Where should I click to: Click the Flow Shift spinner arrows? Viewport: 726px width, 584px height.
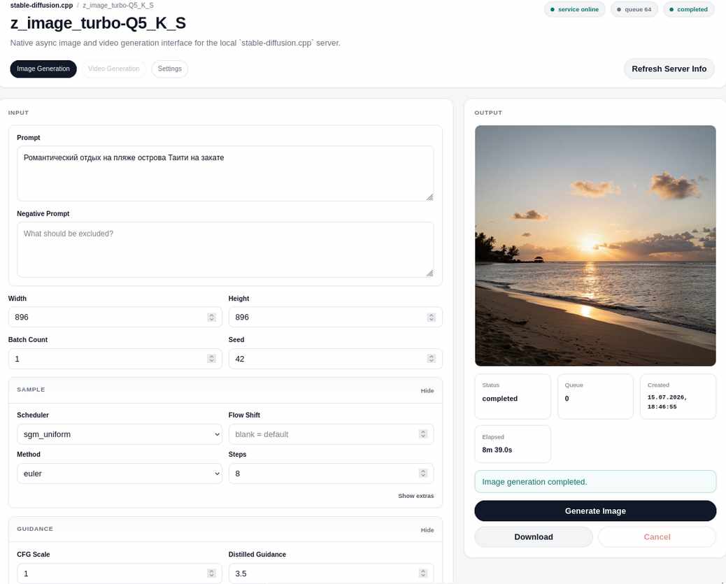click(x=422, y=434)
